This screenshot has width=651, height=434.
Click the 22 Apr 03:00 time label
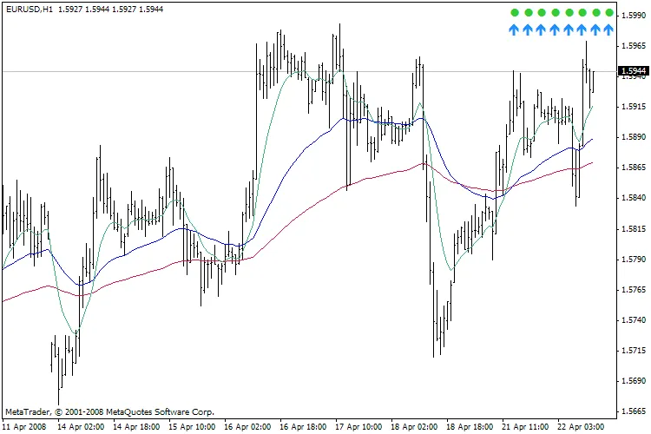pos(582,426)
